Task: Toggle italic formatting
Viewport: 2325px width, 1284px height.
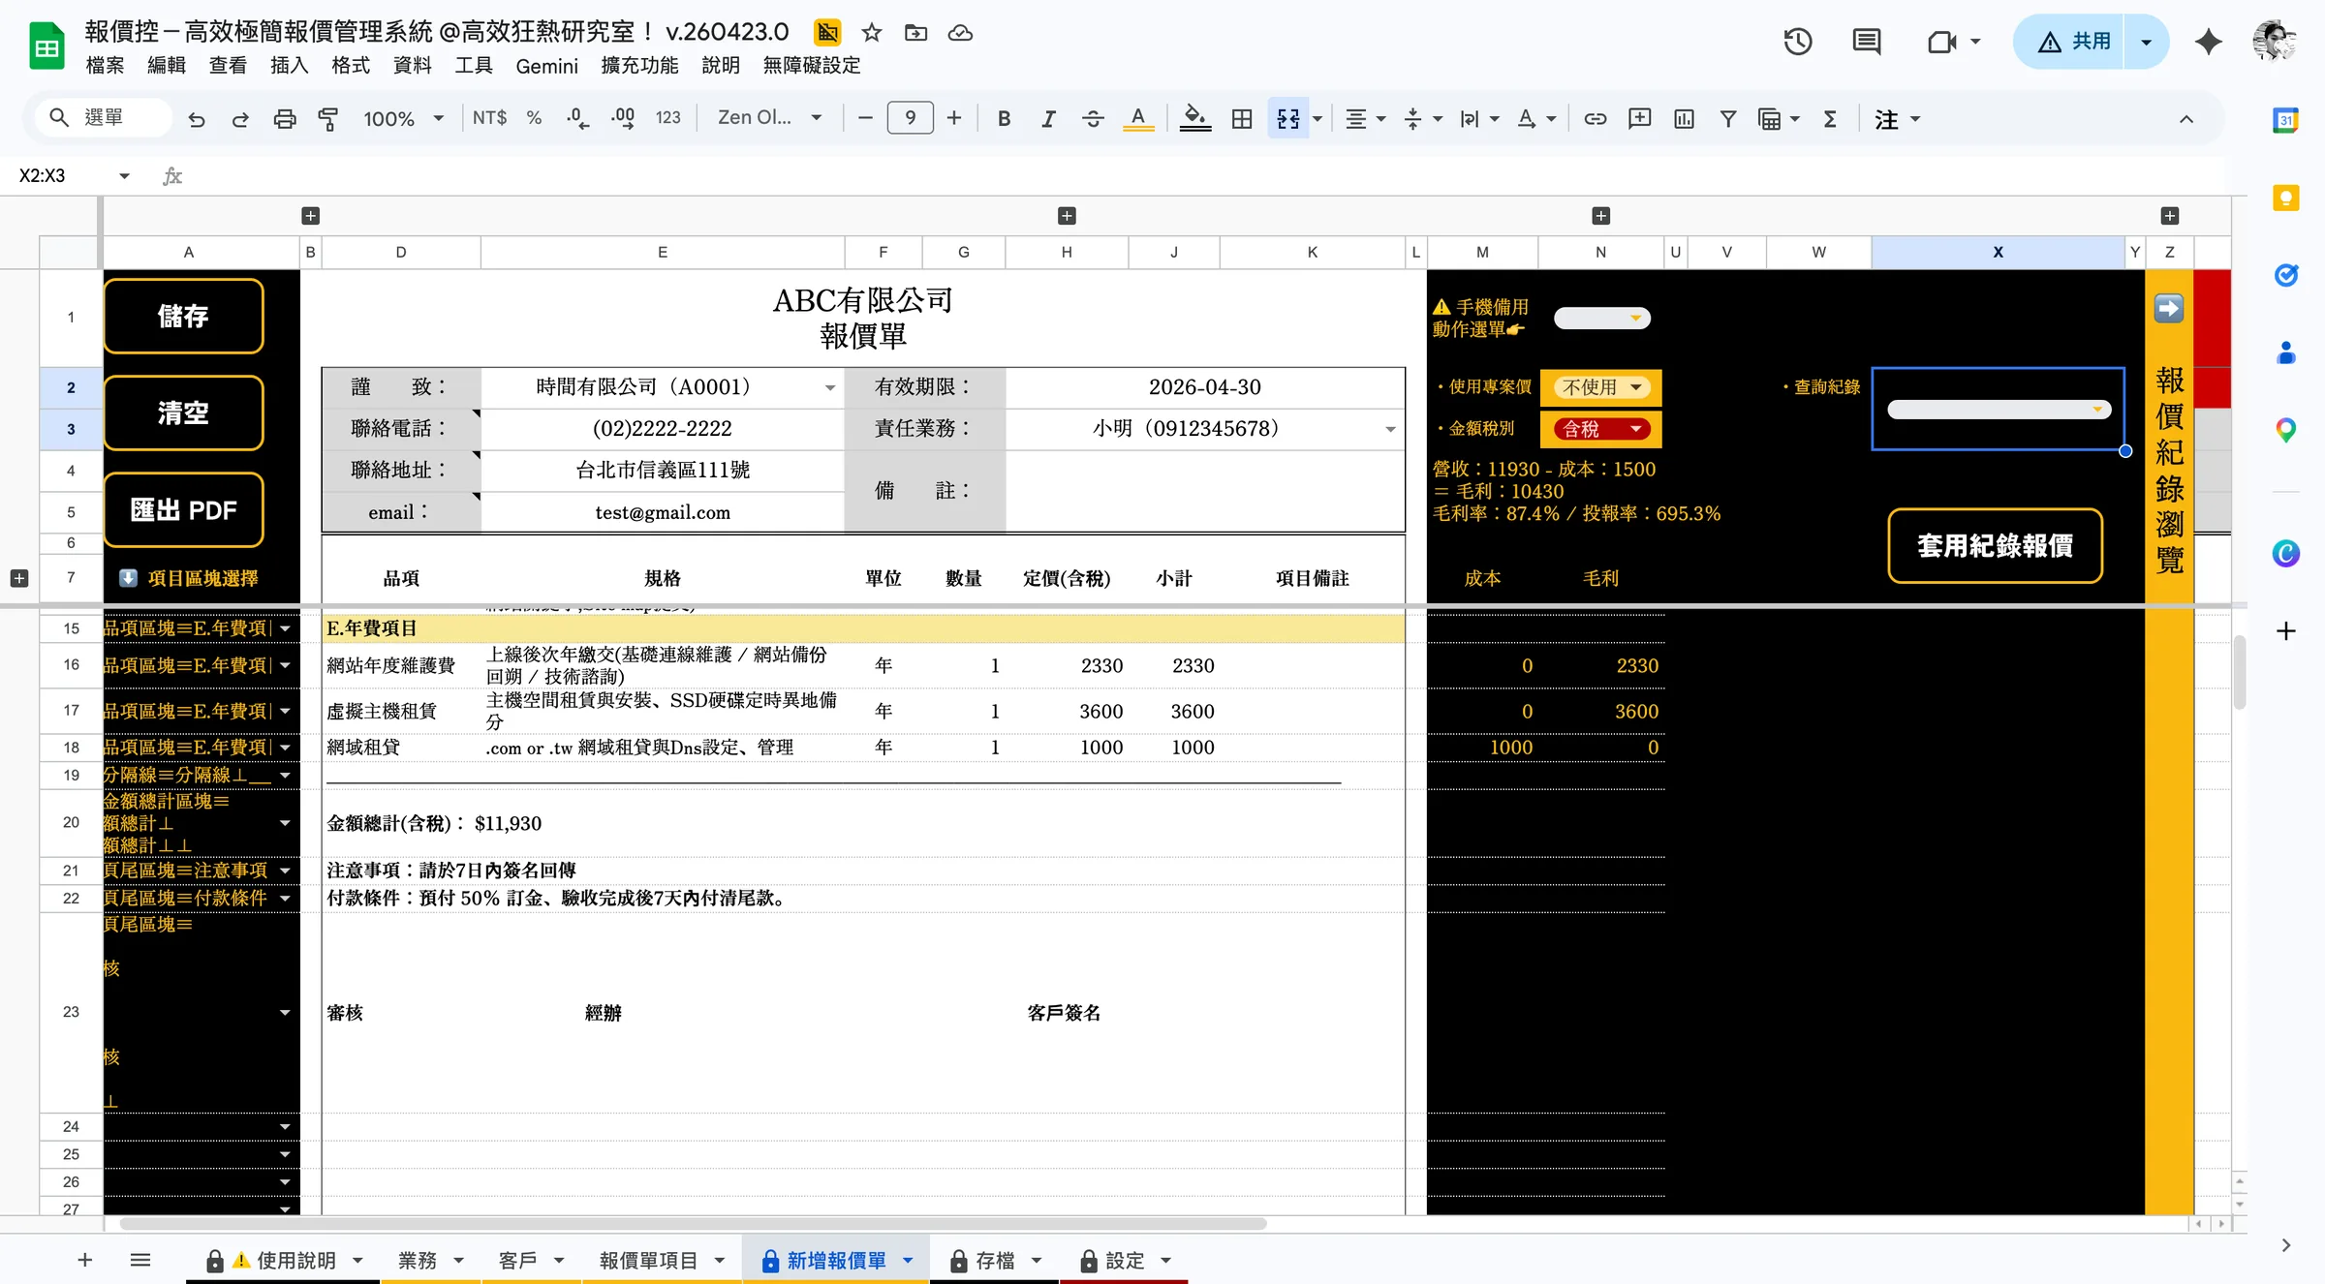Action: coord(1048,118)
